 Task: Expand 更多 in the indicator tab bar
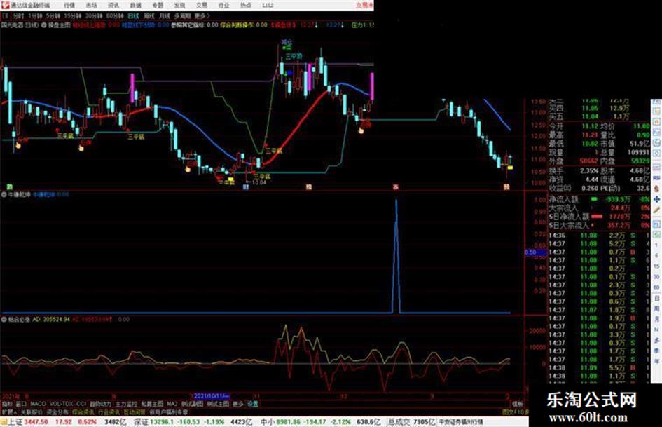[x=238, y=404]
